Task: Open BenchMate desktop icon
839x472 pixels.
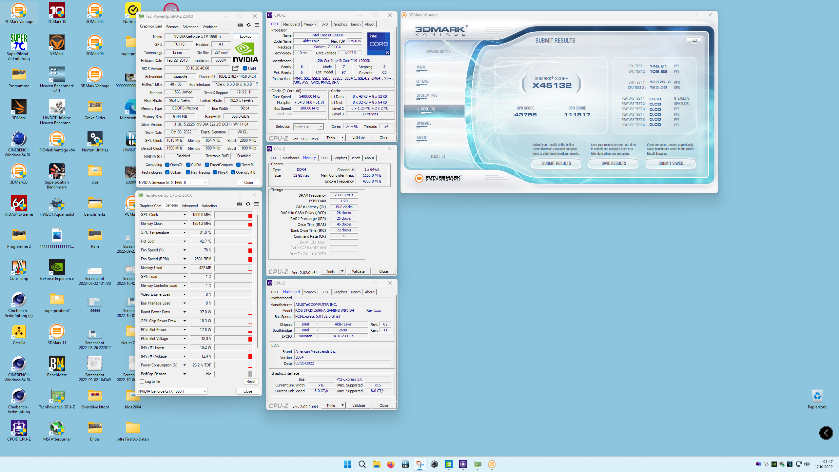Action: (x=57, y=367)
